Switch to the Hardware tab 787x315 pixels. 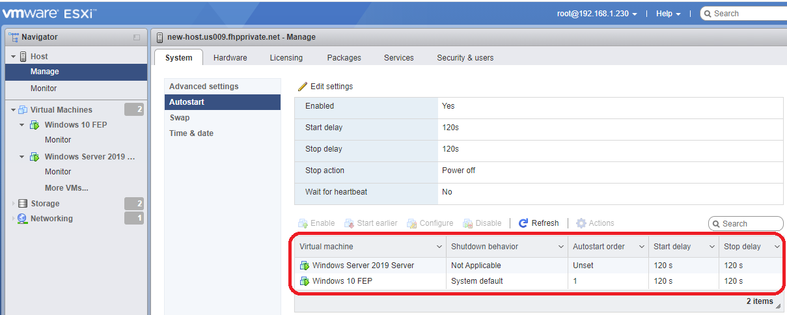click(230, 58)
